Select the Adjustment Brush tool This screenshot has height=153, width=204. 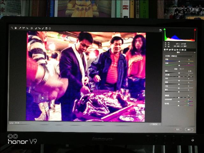pos(43,28)
